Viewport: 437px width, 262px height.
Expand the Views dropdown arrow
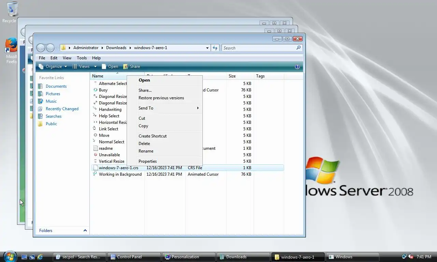[x=95, y=67]
